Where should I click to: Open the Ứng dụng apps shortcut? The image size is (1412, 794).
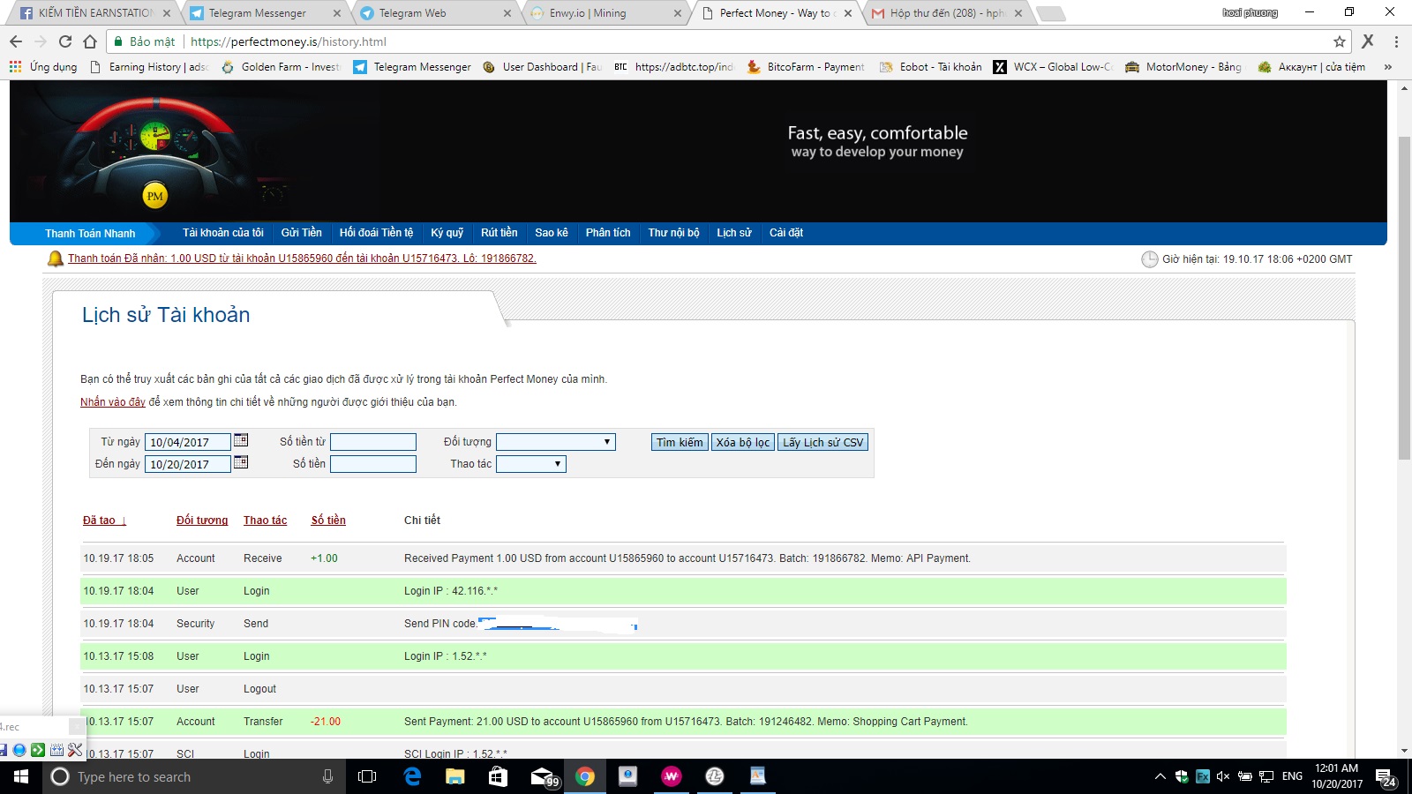point(43,67)
